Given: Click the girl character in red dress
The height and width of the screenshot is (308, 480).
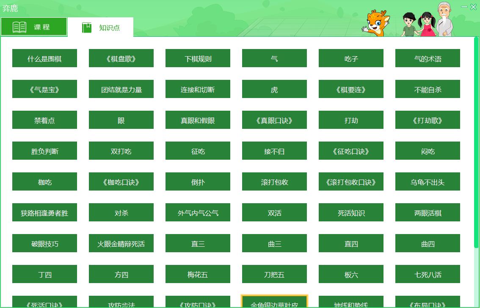Looking at the screenshot, I should coord(426,25).
